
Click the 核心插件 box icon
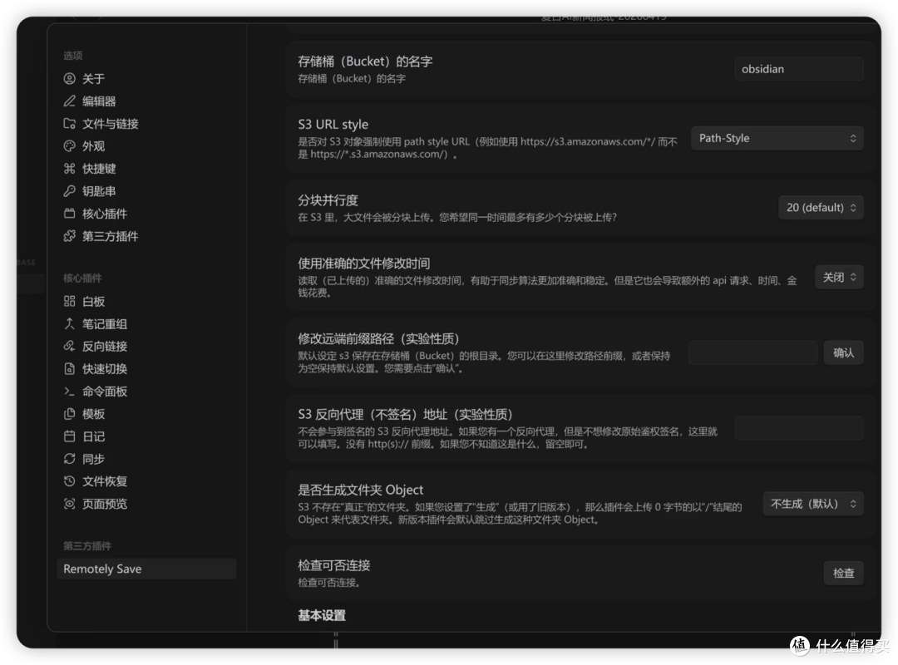click(69, 214)
